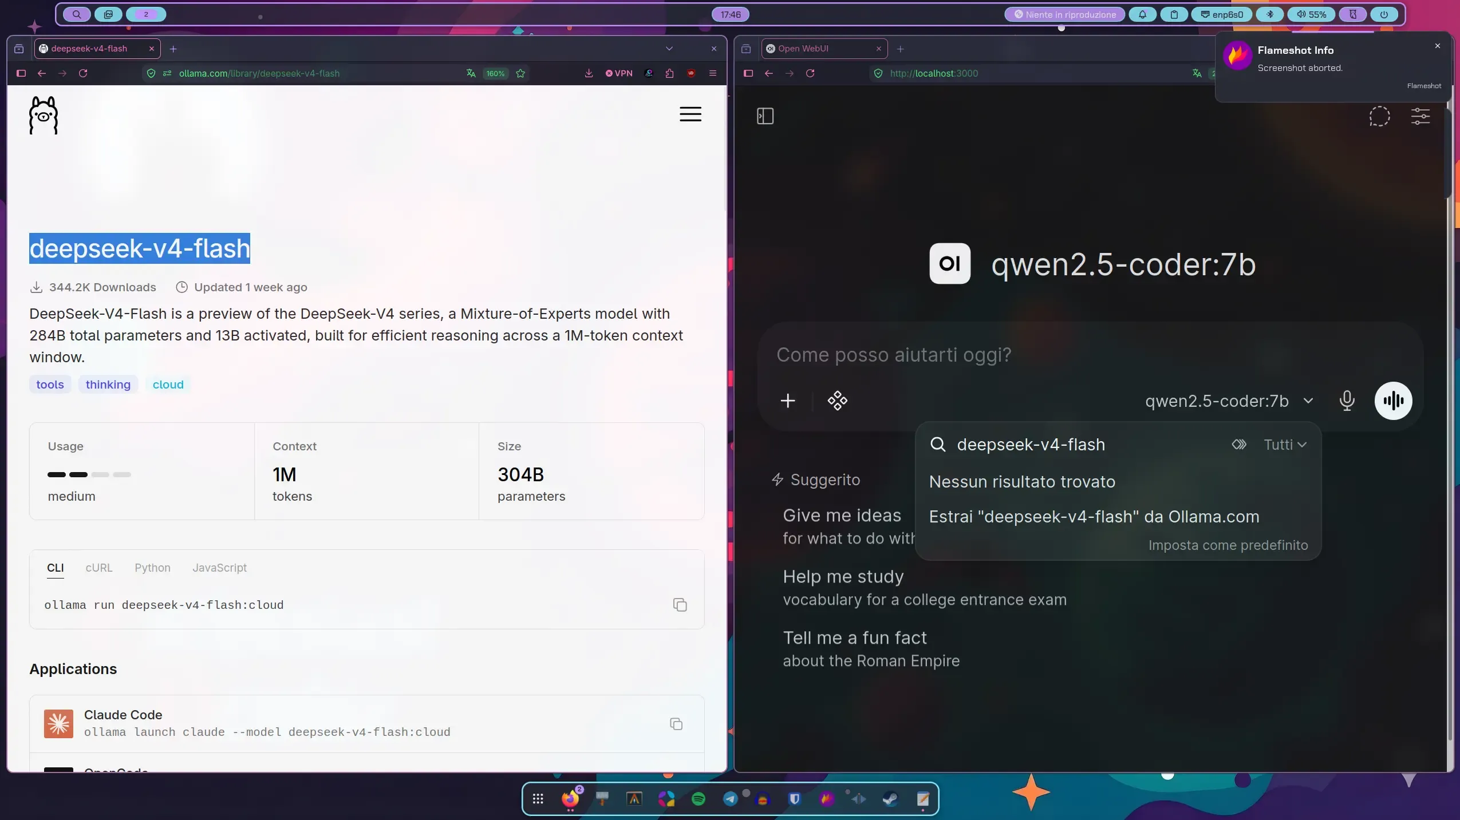Screen dimensions: 1460x820
Task: Open downloads in the ollama.com browser toolbar
Action: (x=589, y=73)
